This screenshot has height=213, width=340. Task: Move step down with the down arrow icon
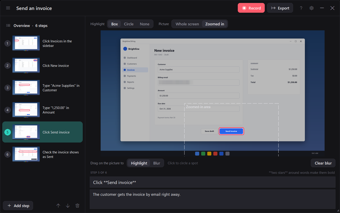(68, 206)
